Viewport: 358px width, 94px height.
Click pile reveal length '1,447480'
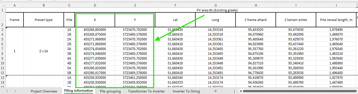point(336,82)
